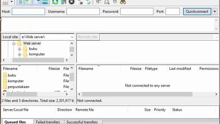The image size is (220, 124).
Task: Disconnect from the currently visible server
Action: click(80, 2)
